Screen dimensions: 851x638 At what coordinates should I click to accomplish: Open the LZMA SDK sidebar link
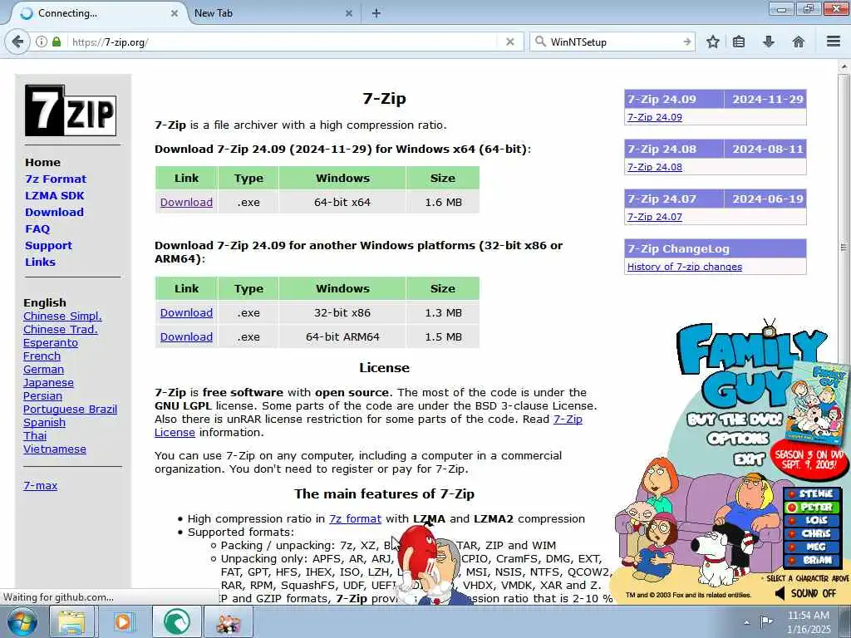point(55,196)
